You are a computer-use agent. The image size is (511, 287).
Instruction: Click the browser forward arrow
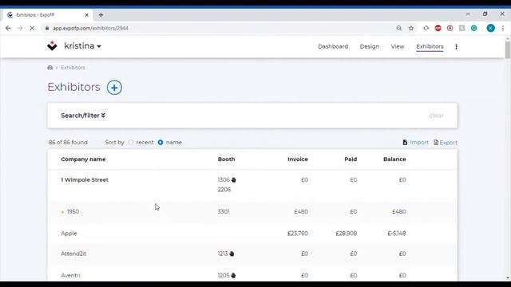[x=20, y=29]
